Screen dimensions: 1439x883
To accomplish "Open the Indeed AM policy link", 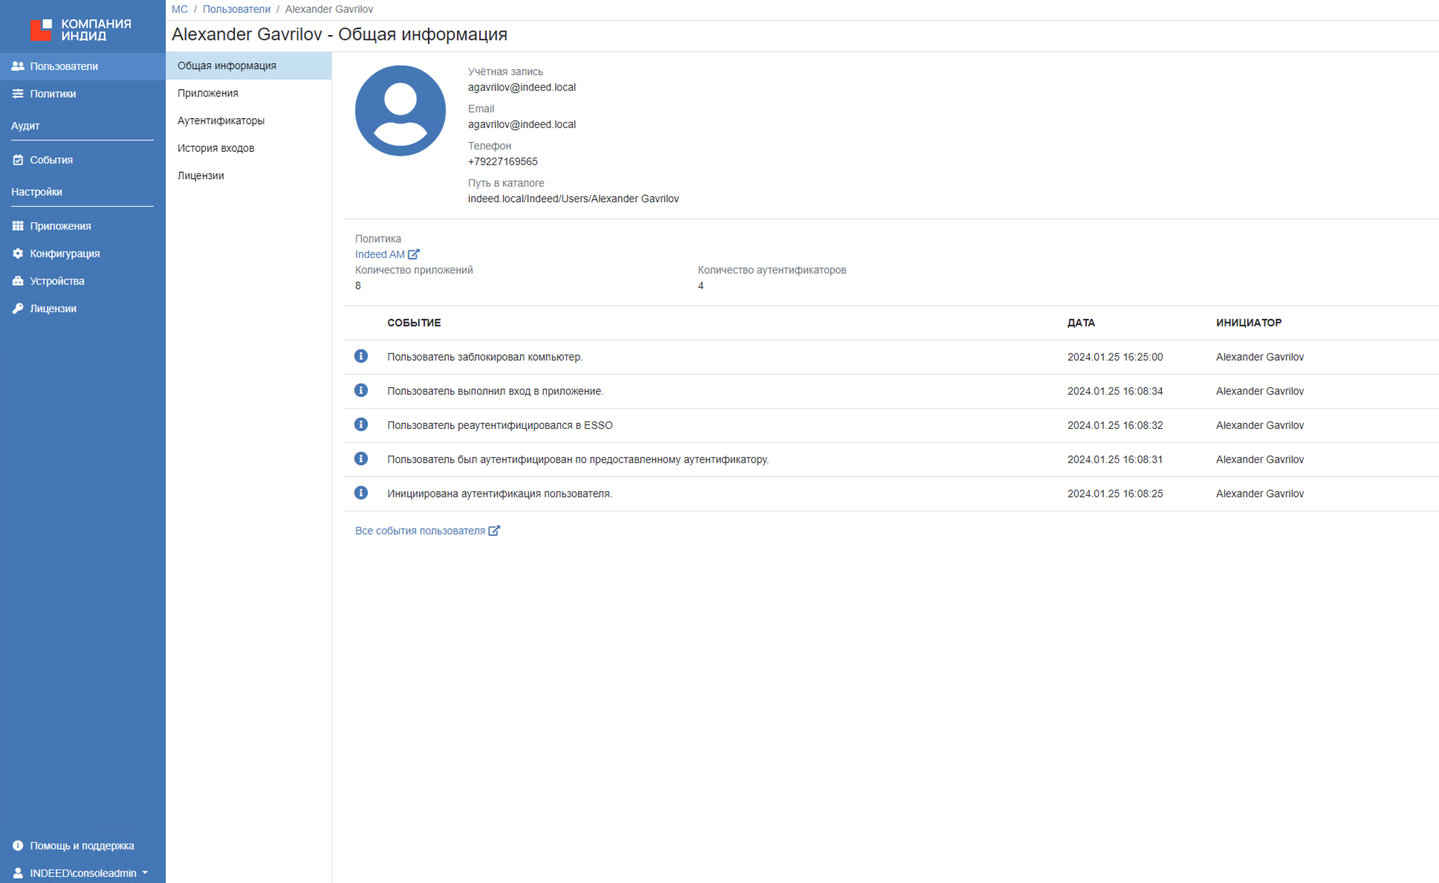I will pyautogui.click(x=380, y=254).
